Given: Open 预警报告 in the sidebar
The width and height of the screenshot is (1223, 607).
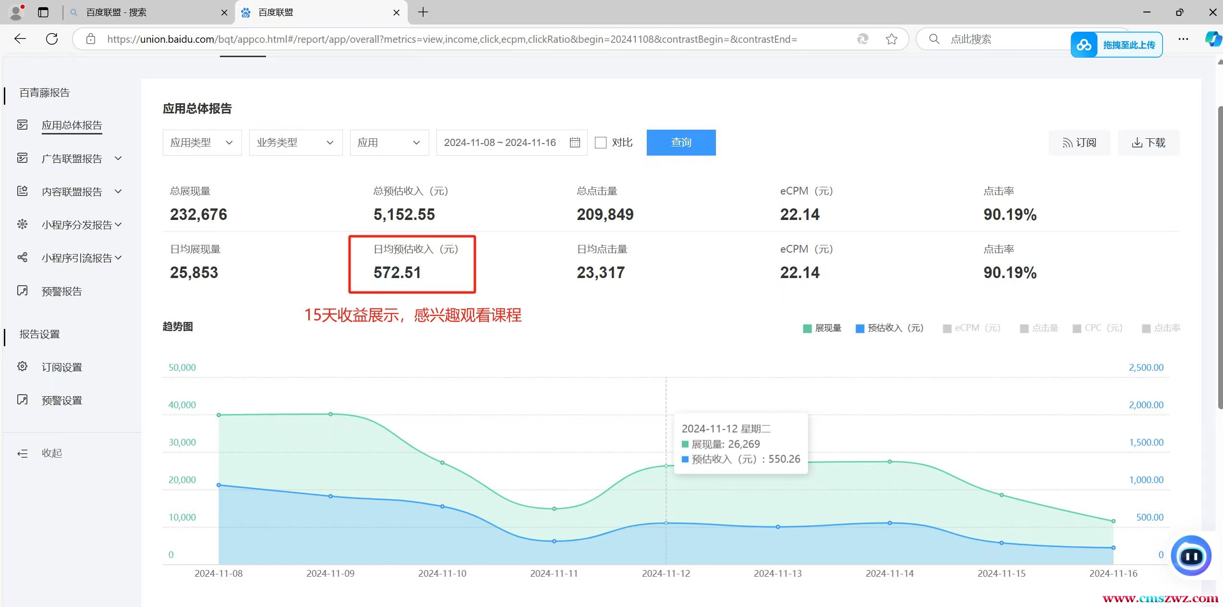Looking at the screenshot, I should point(62,291).
